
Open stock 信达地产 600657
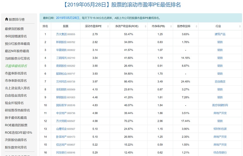(66, 145)
